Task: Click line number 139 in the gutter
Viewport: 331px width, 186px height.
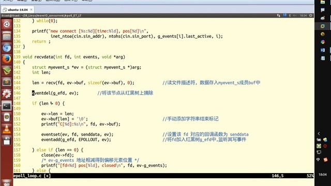Action: 17,57
